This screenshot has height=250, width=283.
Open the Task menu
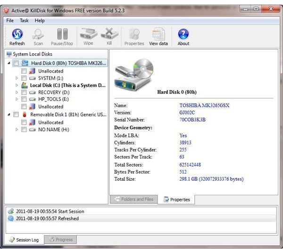24,21
